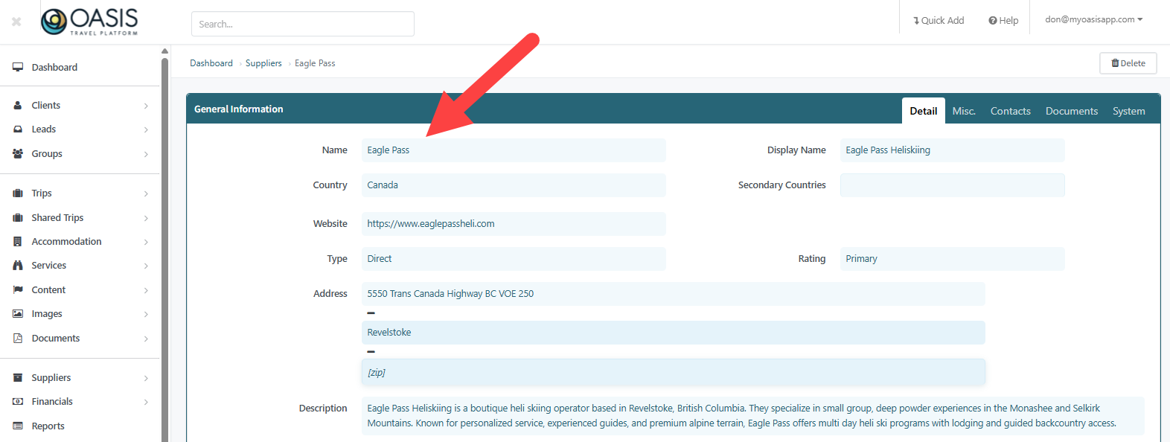Open the don@myoasisapp.com account dropdown

coord(1093,19)
